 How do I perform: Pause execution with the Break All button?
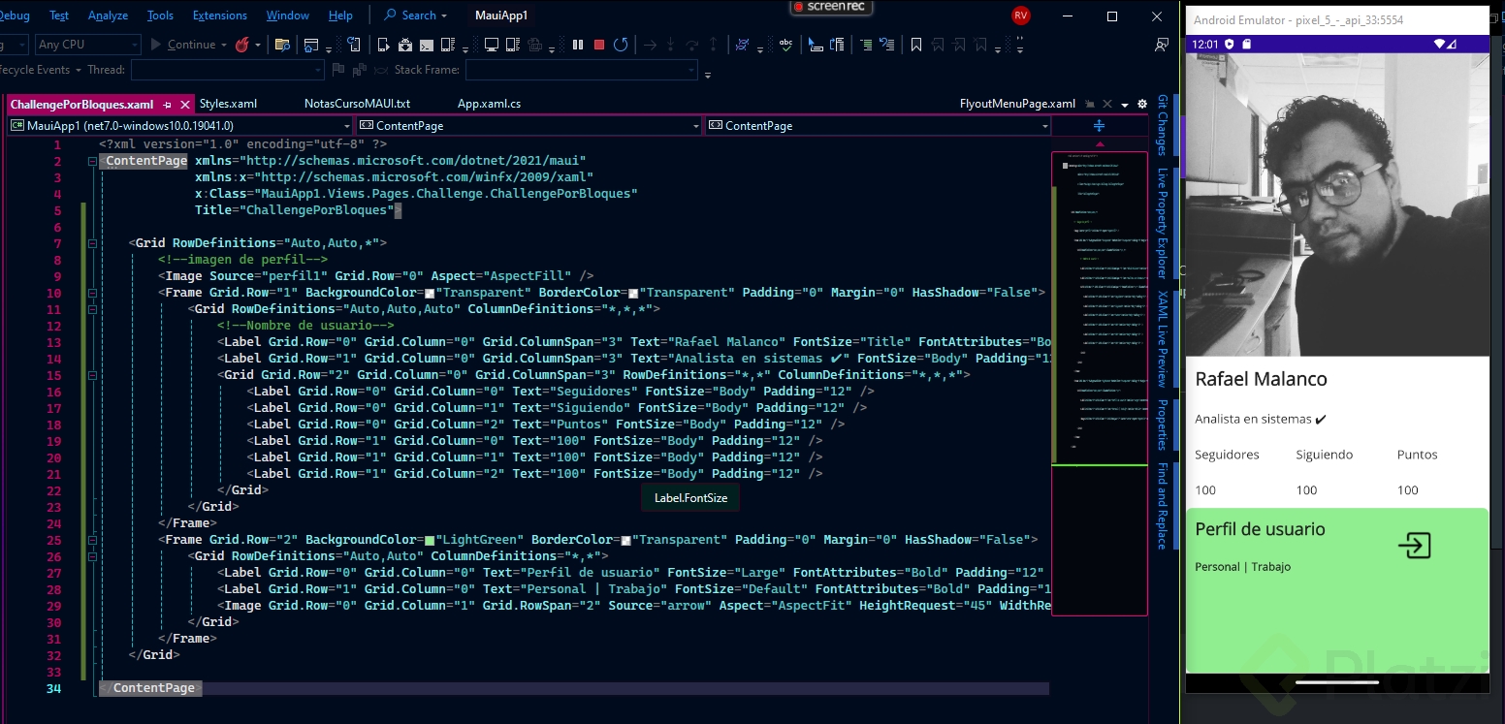[578, 45]
